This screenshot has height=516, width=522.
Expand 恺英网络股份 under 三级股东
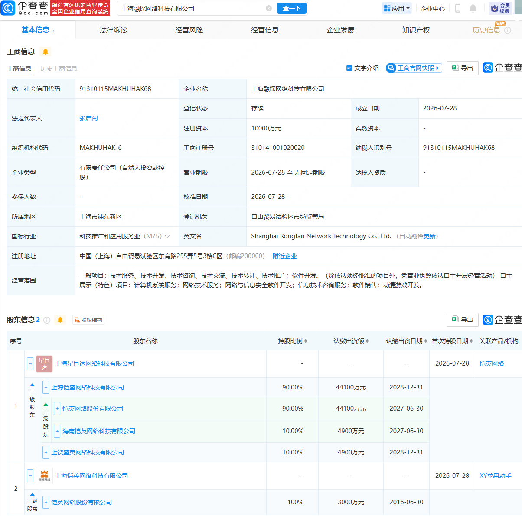click(x=57, y=409)
